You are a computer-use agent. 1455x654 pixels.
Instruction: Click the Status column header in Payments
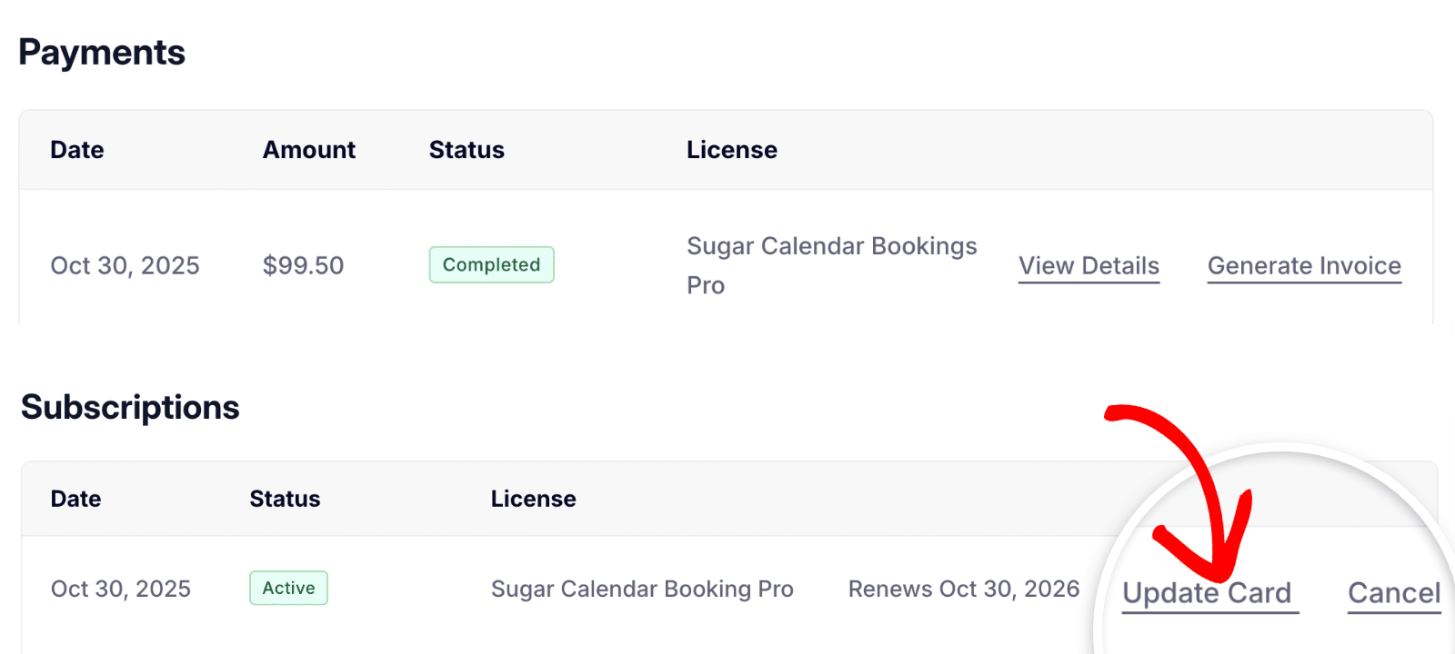[x=467, y=150]
